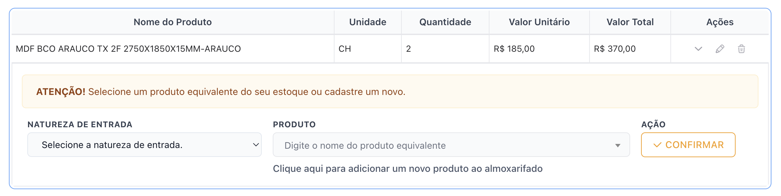Image resolution: width=781 pixels, height=196 pixels.
Task: Click the equivalent product name field
Action: click(444, 146)
